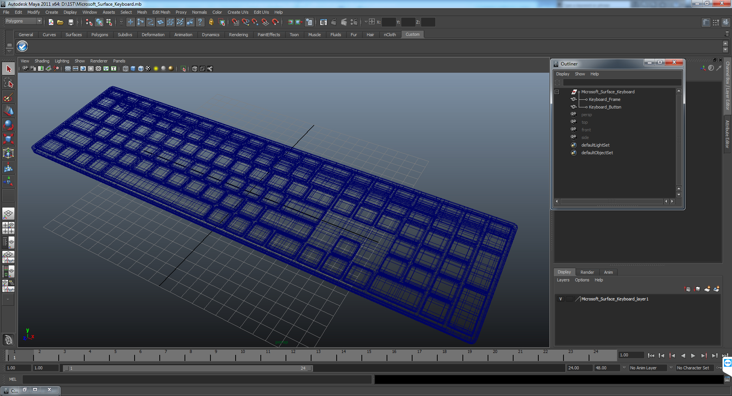
Task: Click Go to Start of playback range
Action: coord(651,356)
